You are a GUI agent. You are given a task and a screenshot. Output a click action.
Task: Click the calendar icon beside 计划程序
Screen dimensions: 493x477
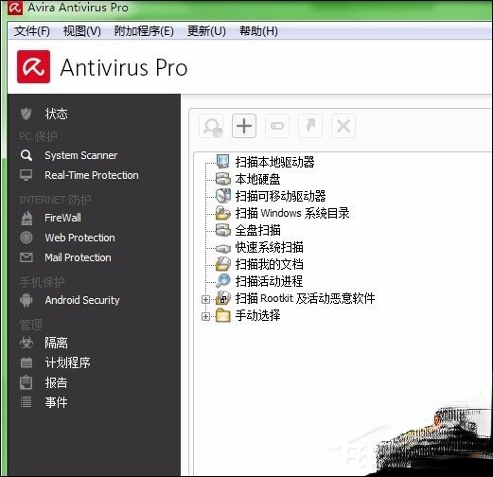click(x=26, y=362)
